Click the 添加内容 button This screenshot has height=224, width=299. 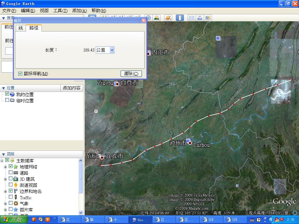pyautogui.click(x=72, y=88)
